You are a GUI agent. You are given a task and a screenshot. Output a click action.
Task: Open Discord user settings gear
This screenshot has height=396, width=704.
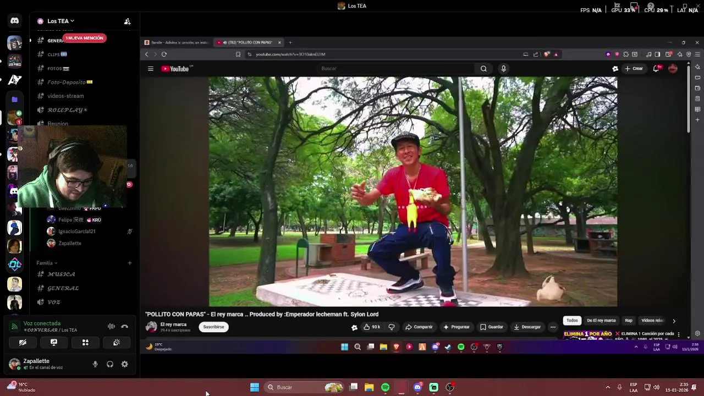[x=125, y=364]
